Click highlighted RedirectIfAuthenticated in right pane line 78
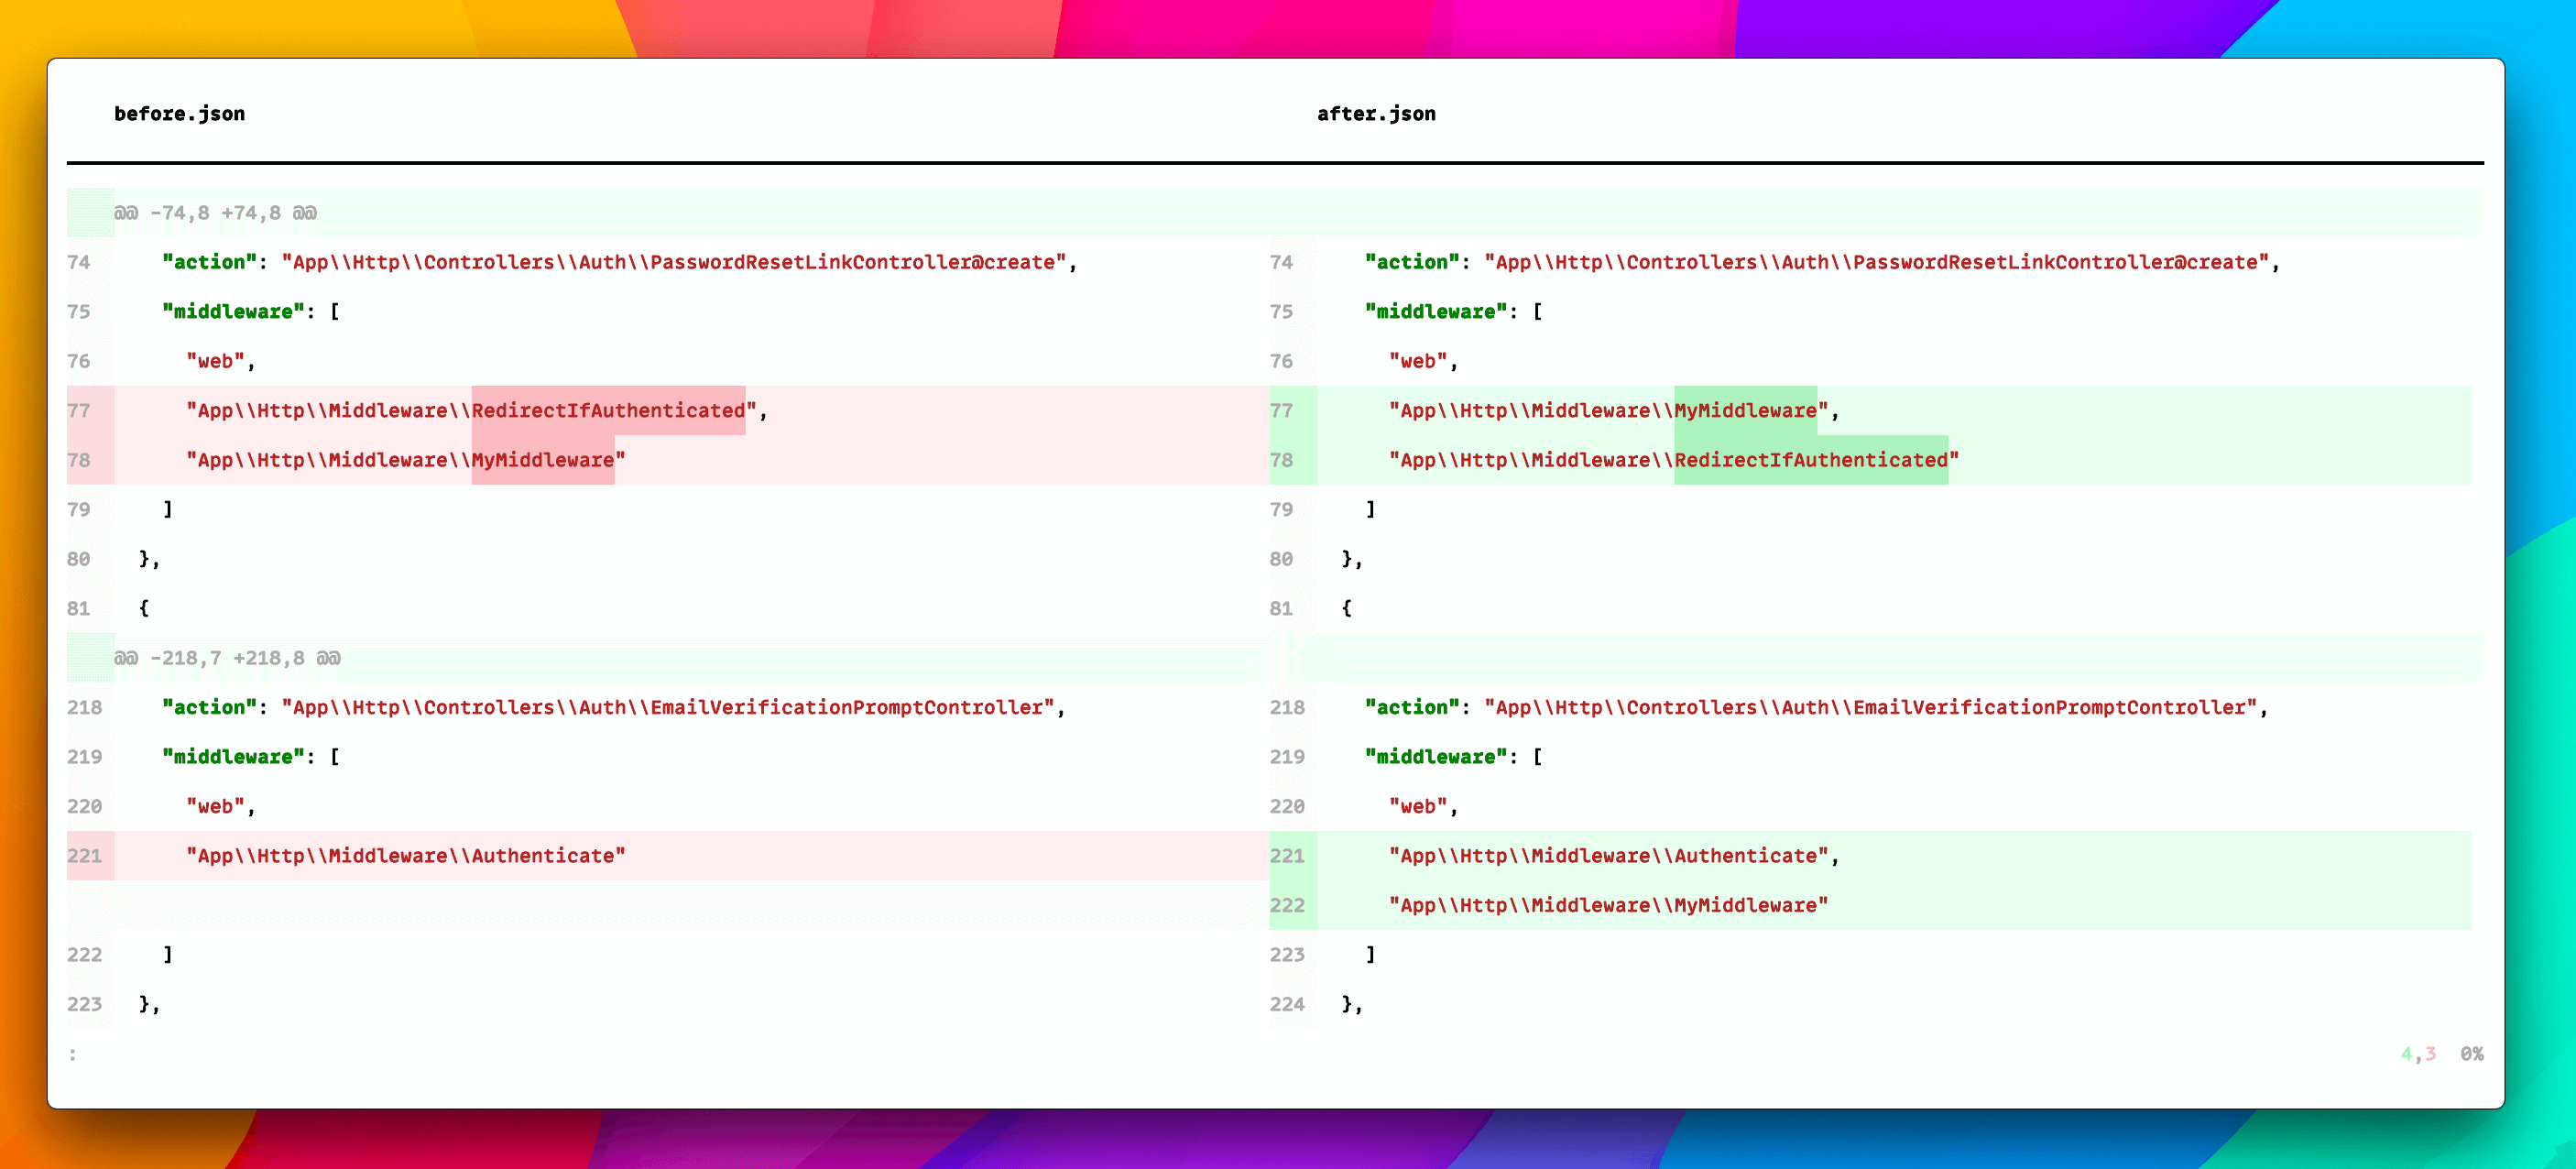 [1810, 460]
